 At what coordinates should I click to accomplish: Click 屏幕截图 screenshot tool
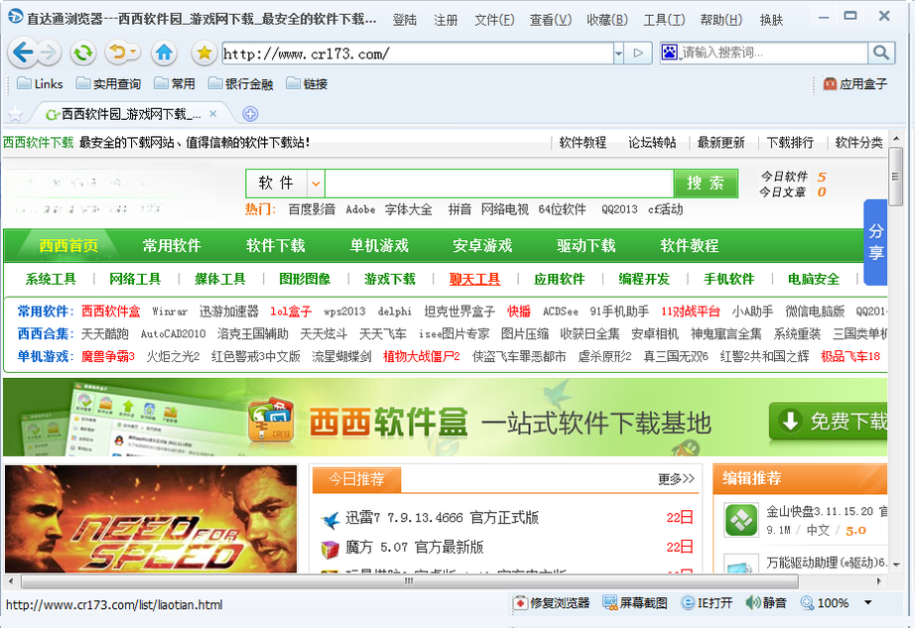coord(635,603)
